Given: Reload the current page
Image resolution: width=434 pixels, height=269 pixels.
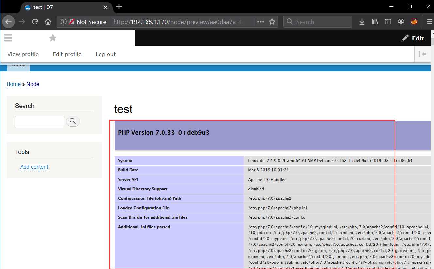Looking at the screenshot, I should [35, 22].
